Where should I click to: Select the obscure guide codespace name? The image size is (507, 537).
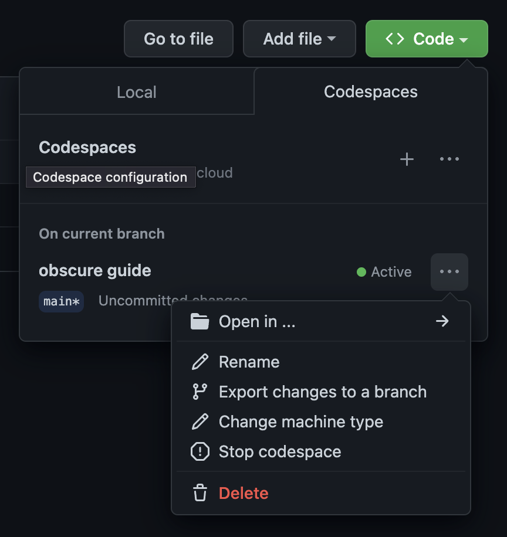coord(94,271)
